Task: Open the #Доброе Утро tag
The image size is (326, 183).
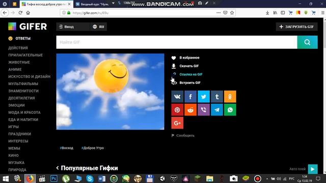Action: click(x=93, y=148)
